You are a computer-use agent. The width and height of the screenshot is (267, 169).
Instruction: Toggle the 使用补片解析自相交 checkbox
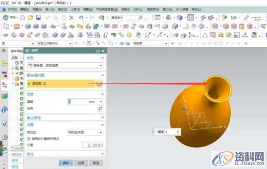pos(28,139)
